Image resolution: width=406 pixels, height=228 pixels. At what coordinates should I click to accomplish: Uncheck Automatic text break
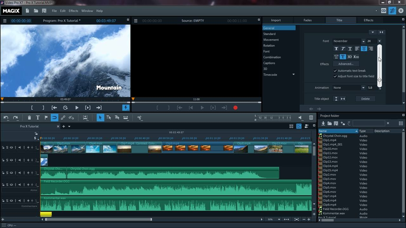[x=335, y=71]
